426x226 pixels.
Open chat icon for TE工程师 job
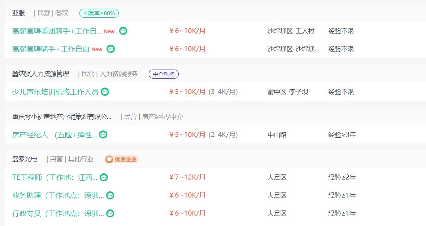coord(104,177)
